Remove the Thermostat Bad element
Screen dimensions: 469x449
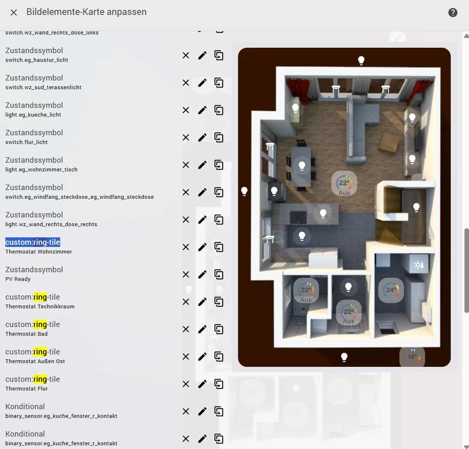click(186, 329)
